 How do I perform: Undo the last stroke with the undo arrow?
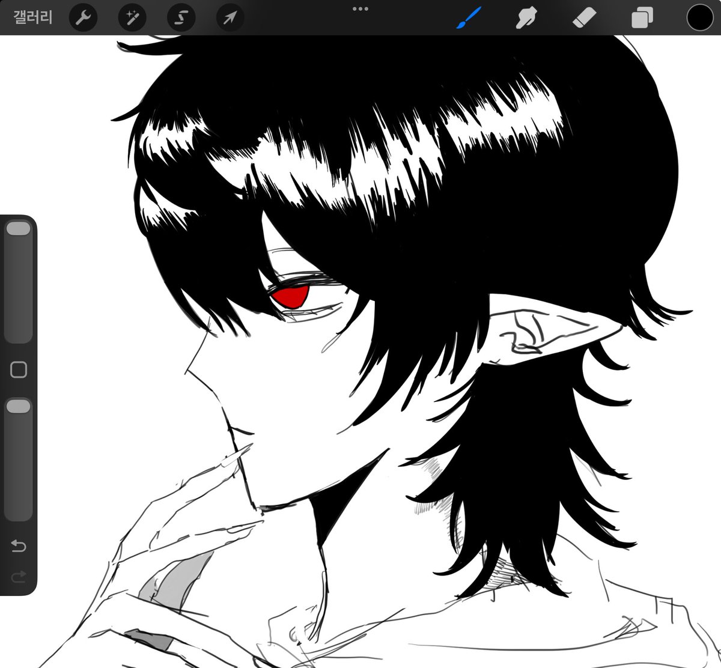pyautogui.click(x=19, y=545)
